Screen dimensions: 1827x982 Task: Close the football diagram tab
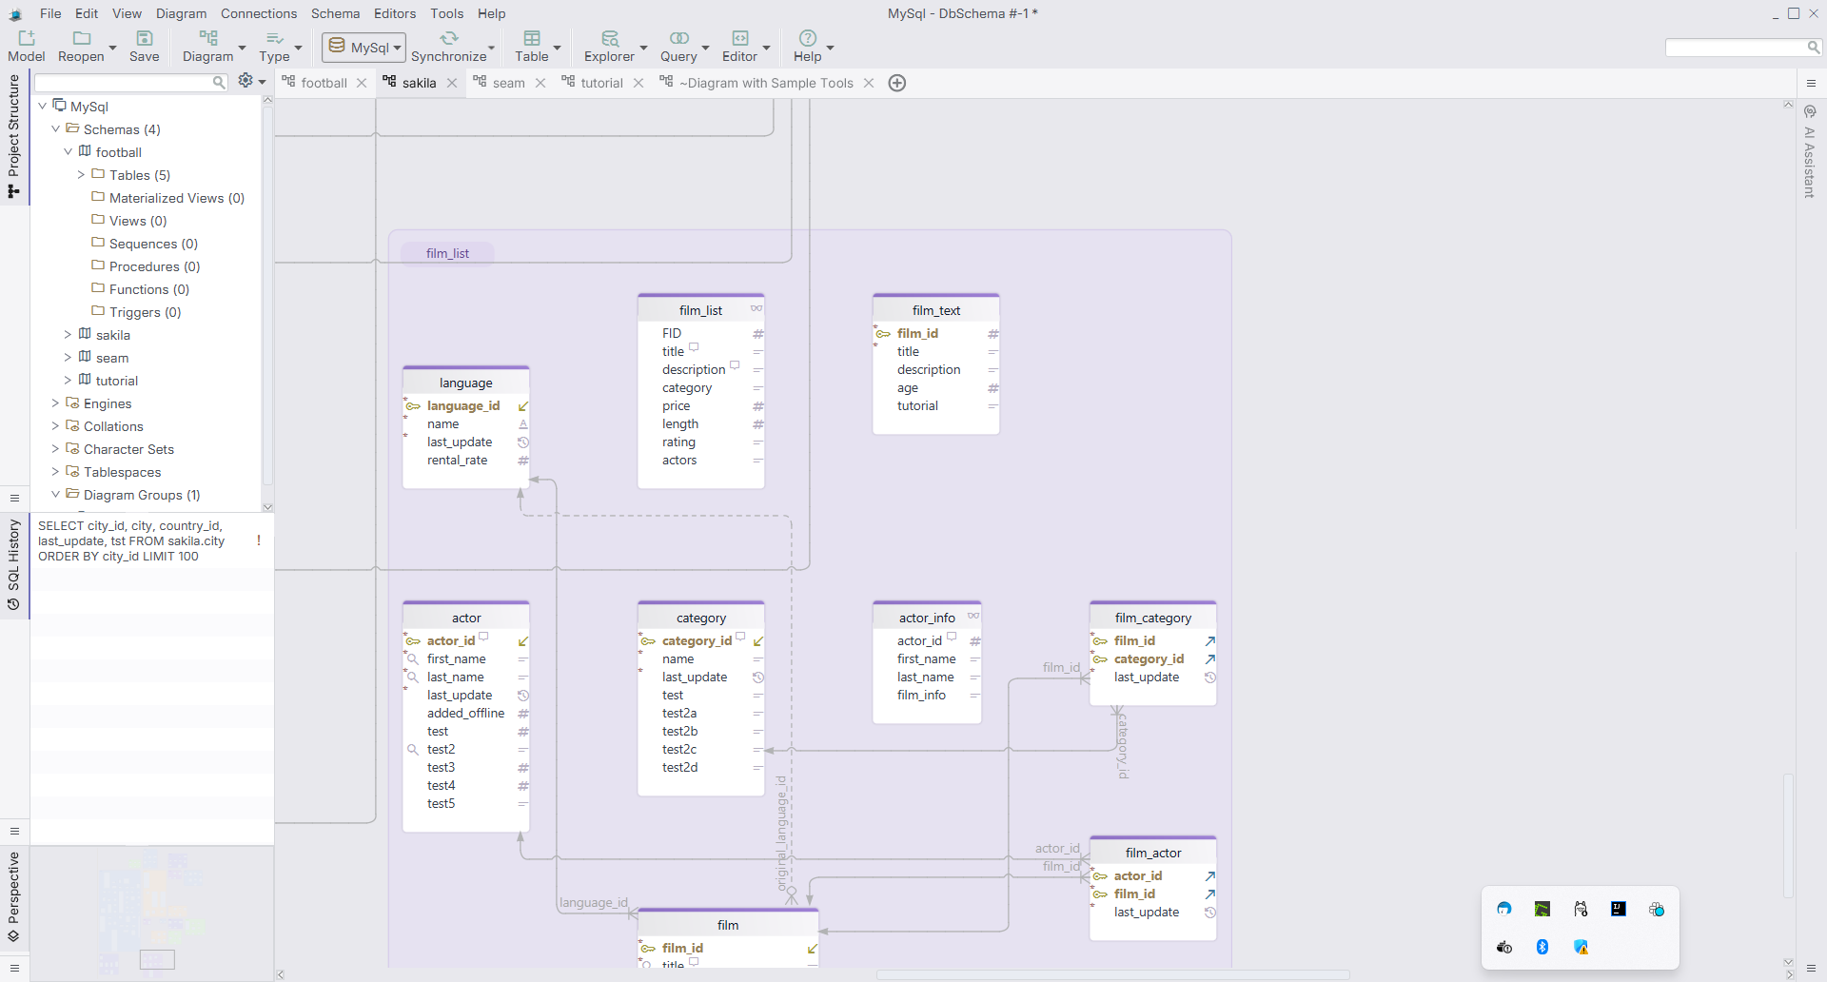[x=362, y=83]
